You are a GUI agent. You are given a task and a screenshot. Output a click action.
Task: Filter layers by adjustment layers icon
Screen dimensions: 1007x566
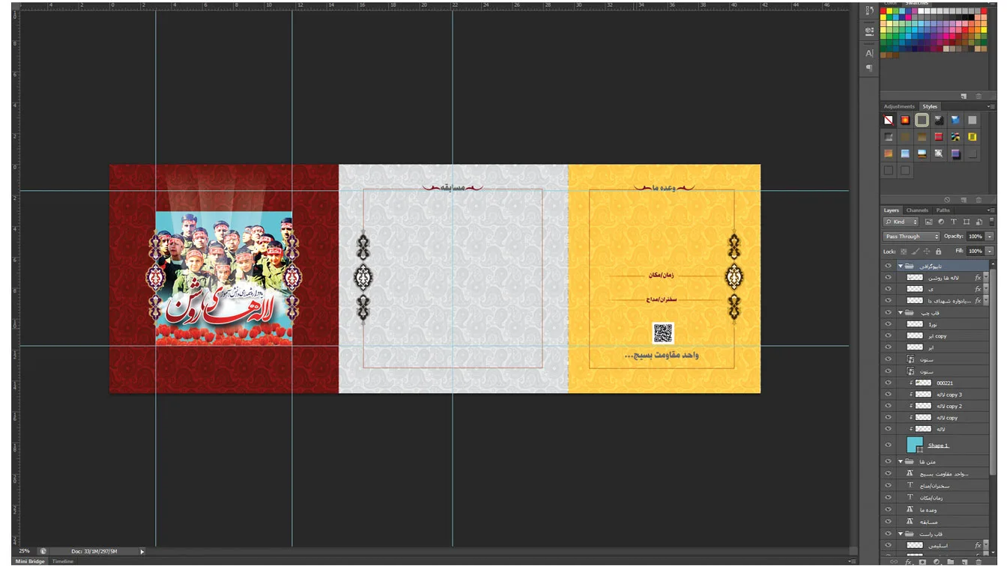(942, 222)
